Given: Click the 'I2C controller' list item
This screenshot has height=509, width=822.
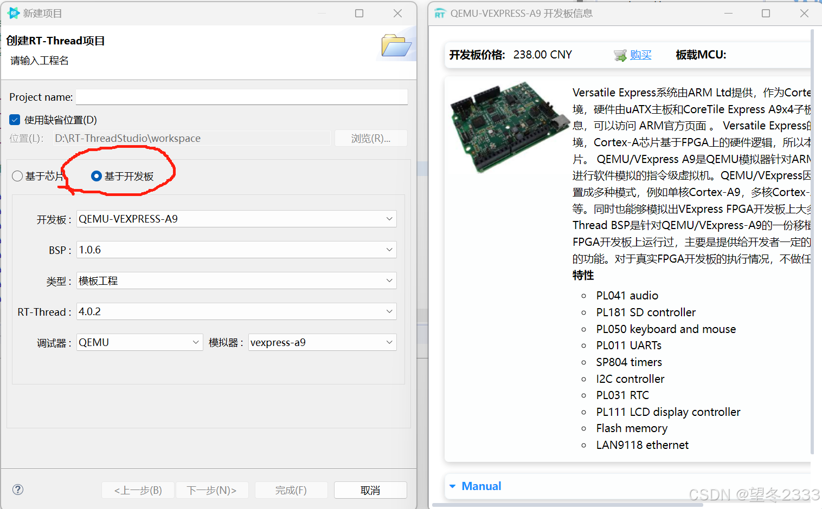Looking at the screenshot, I should pos(630,379).
